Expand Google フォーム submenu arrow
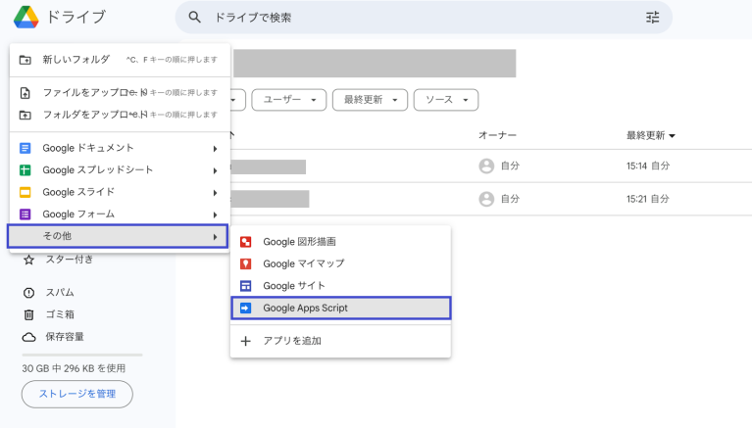Screen dimensions: 752x428 pyautogui.click(x=215, y=214)
